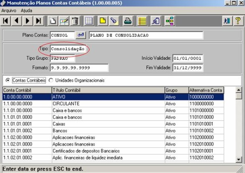This screenshot has width=245, height=173.
Task: Click the scrollbar up arrow
Action: (x=239, y=90)
